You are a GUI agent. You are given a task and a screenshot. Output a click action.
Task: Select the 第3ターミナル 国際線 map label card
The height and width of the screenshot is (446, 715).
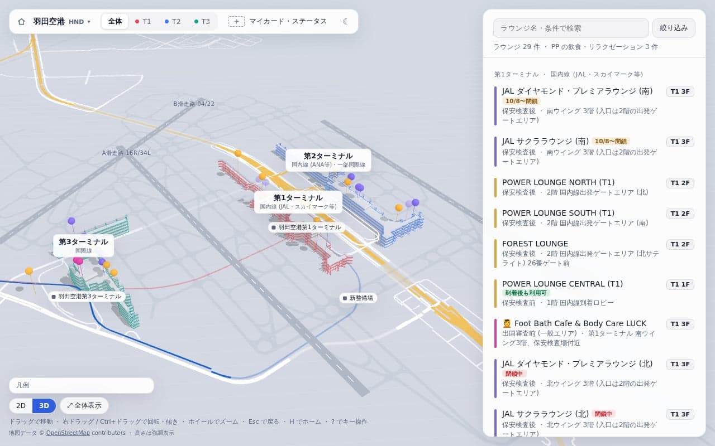[84, 246]
